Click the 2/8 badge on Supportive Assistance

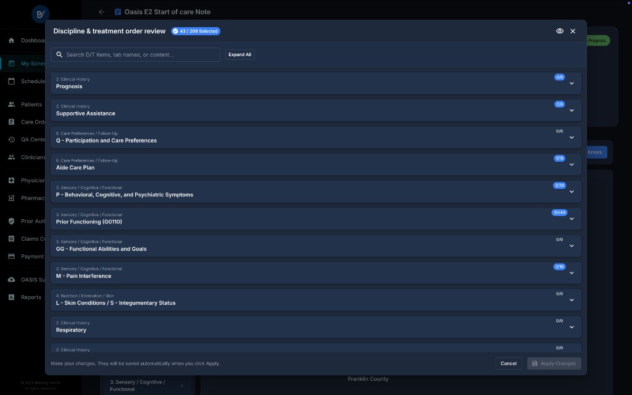(x=559, y=104)
